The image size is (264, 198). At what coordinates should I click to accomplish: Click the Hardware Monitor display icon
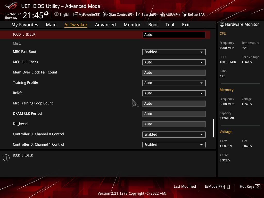tap(222, 24)
